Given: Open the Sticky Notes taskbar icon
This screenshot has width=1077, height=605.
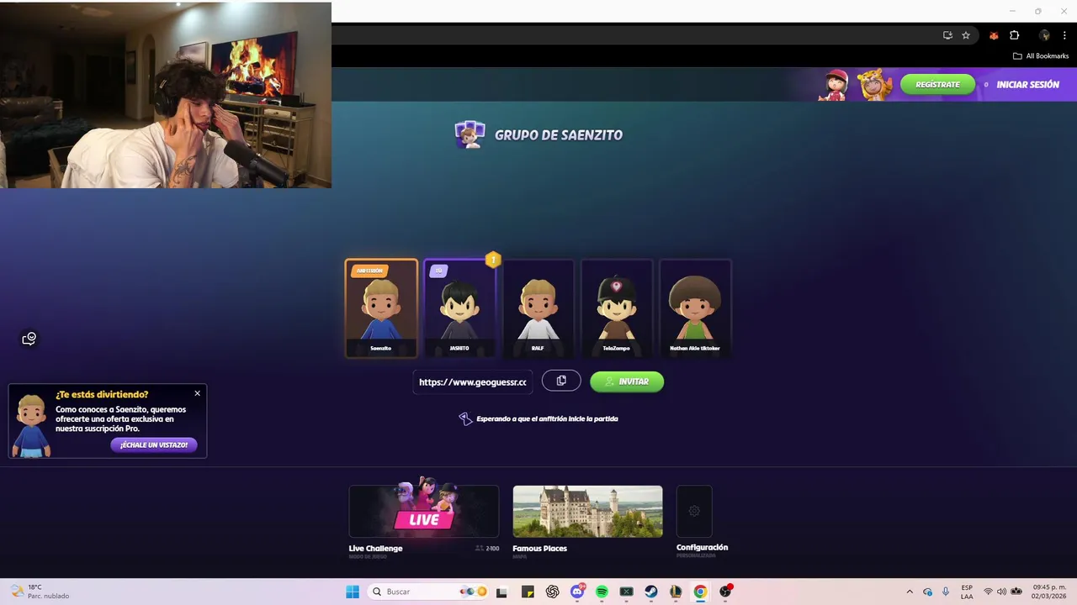Looking at the screenshot, I should point(528,592).
